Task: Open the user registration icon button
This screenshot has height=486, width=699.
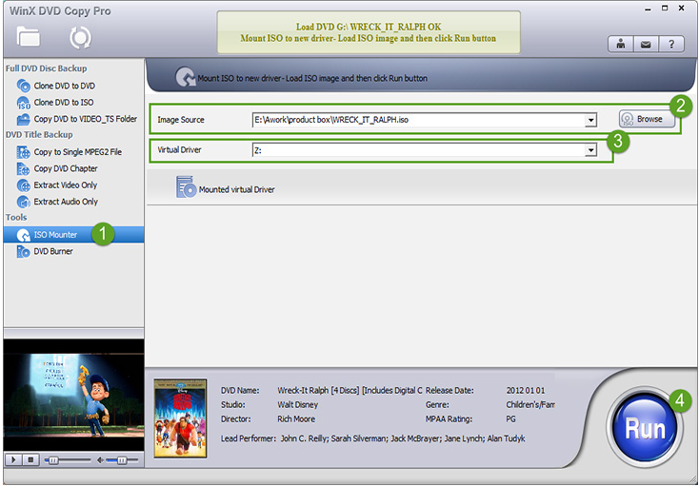Action: pyautogui.click(x=621, y=44)
